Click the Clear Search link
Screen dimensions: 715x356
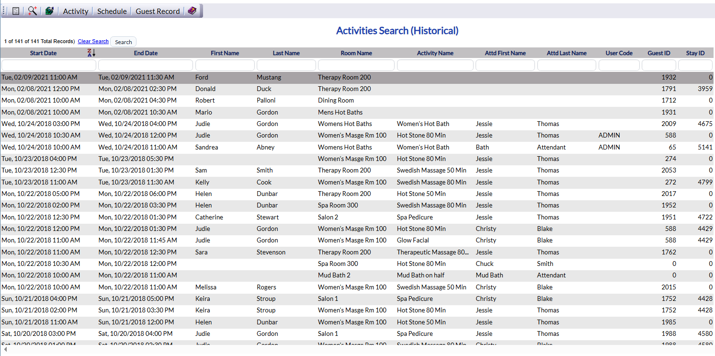pyautogui.click(x=93, y=41)
